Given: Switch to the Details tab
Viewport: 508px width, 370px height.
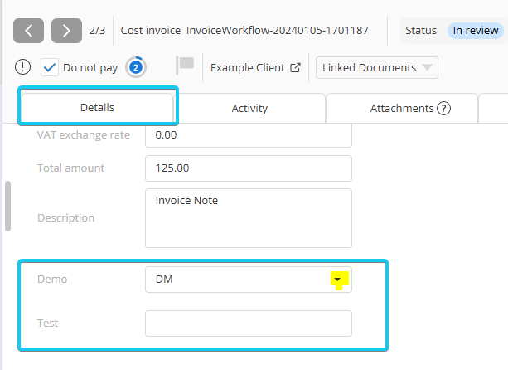Looking at the screenshot, I should (x=97, y=107).
